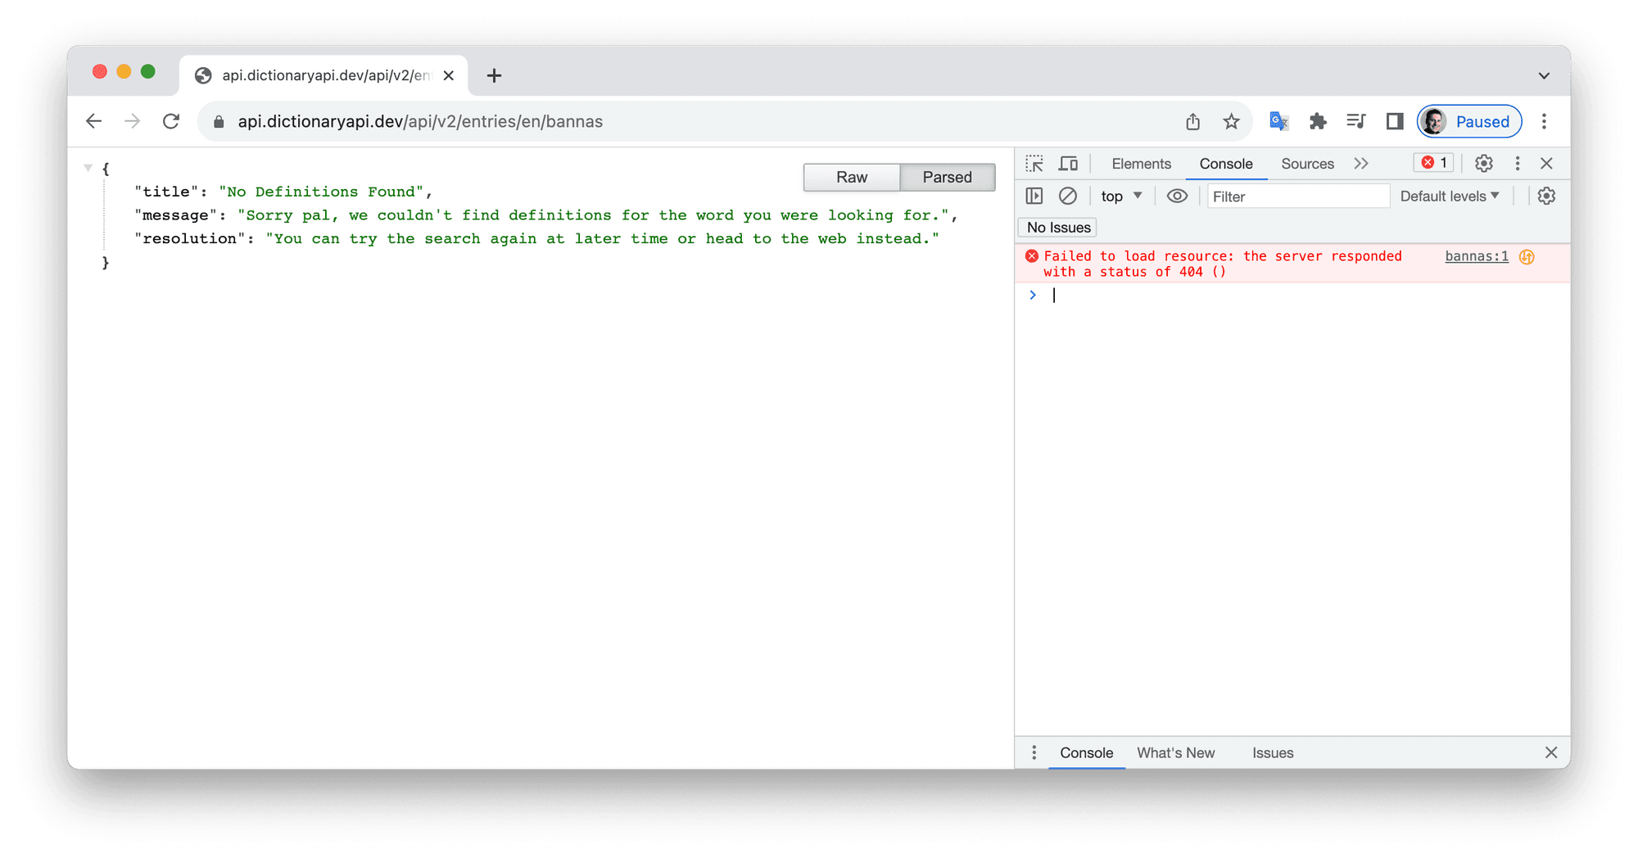Click the "resolution" string value in the JSON
1638x858 pixels.
602,239
